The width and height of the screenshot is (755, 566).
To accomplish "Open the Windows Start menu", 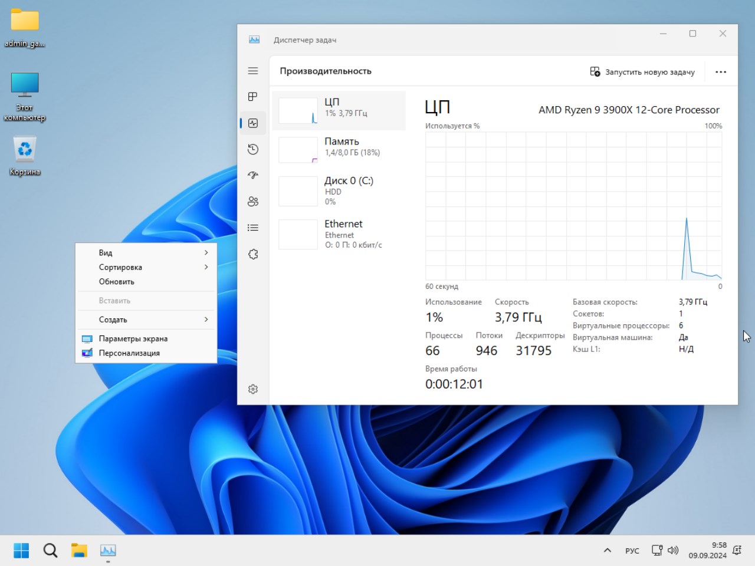I will point(21,551).
